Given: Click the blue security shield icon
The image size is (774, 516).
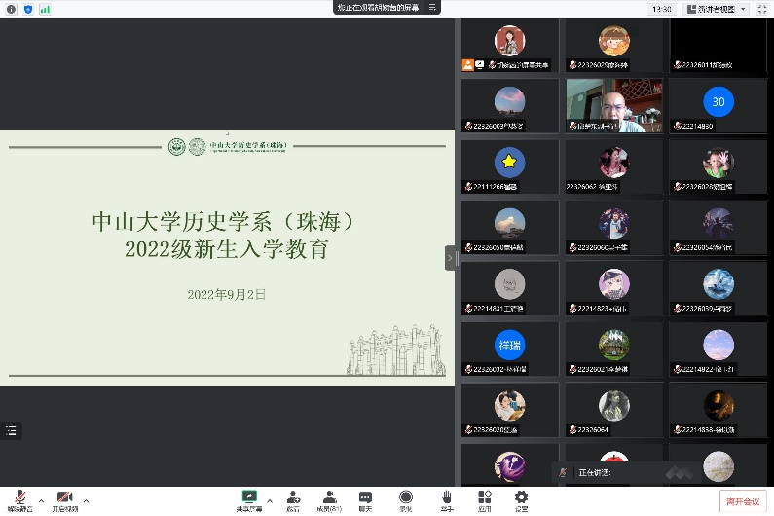Looking at the screenshot, I should click(x=27, y=8).
